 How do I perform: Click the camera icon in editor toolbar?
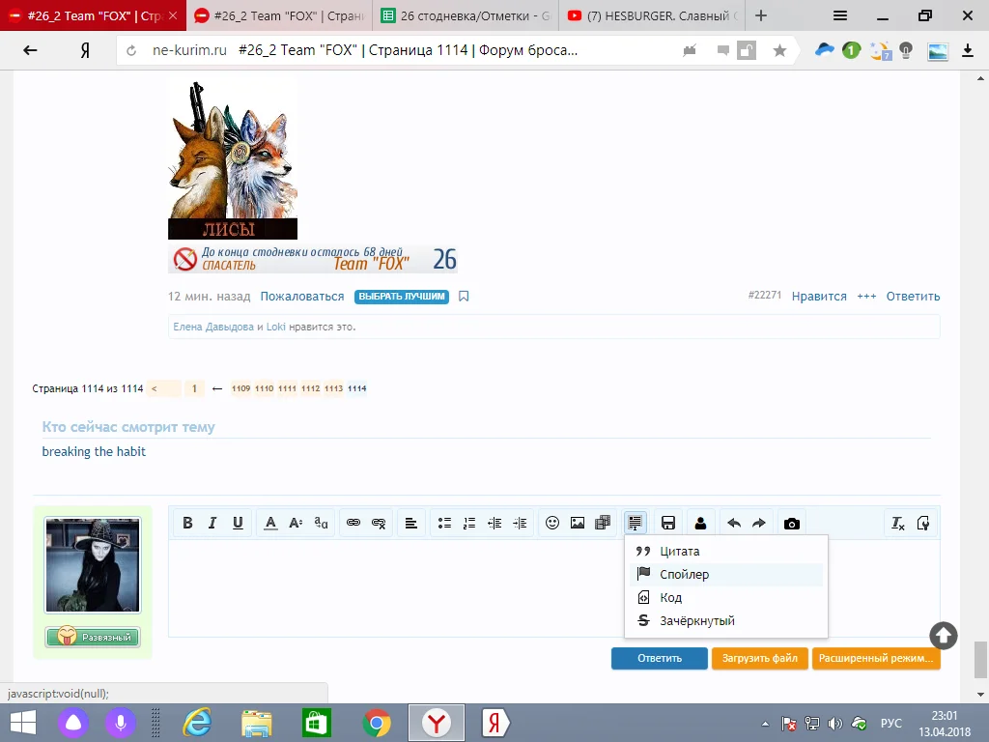coord(792,523)
